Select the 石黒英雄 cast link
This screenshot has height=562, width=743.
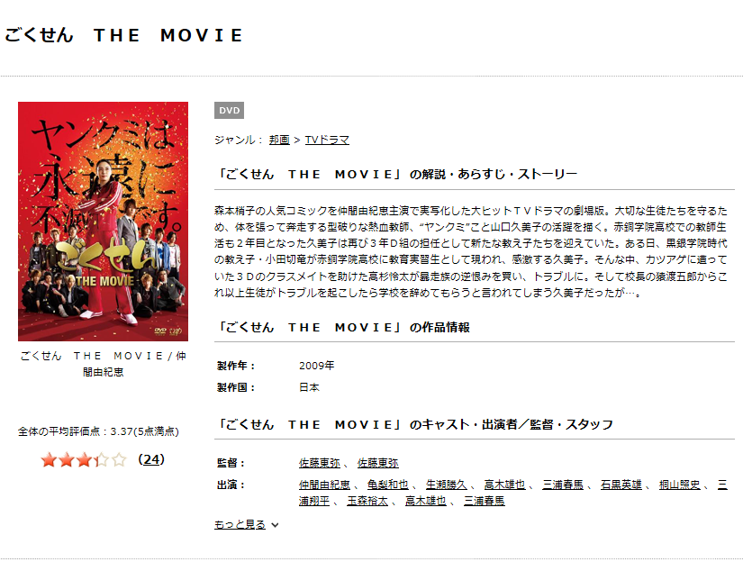621,485
